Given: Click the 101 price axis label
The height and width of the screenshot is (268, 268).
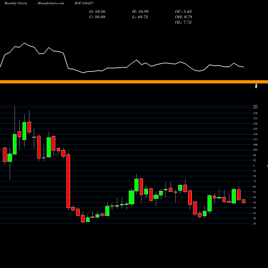Looking at the screenshot, I should (x=256, y=150).
